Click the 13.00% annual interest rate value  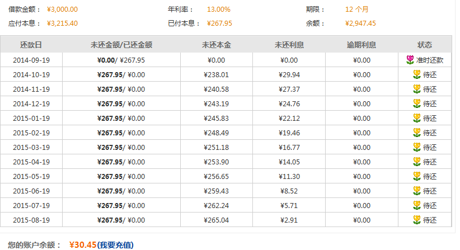[218, 10]
